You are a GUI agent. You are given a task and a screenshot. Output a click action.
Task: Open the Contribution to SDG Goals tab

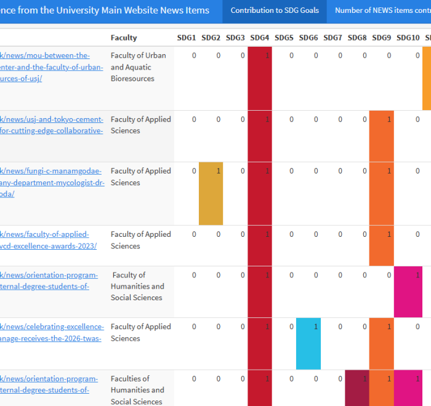pyautogui.click(x=274, y=10)
